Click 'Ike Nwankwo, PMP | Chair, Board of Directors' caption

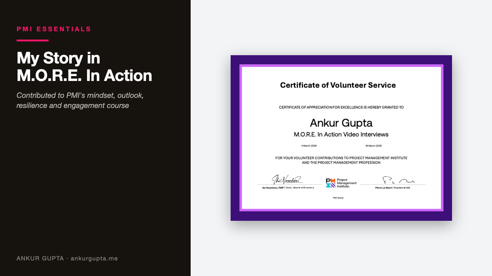tap(288, 188)
